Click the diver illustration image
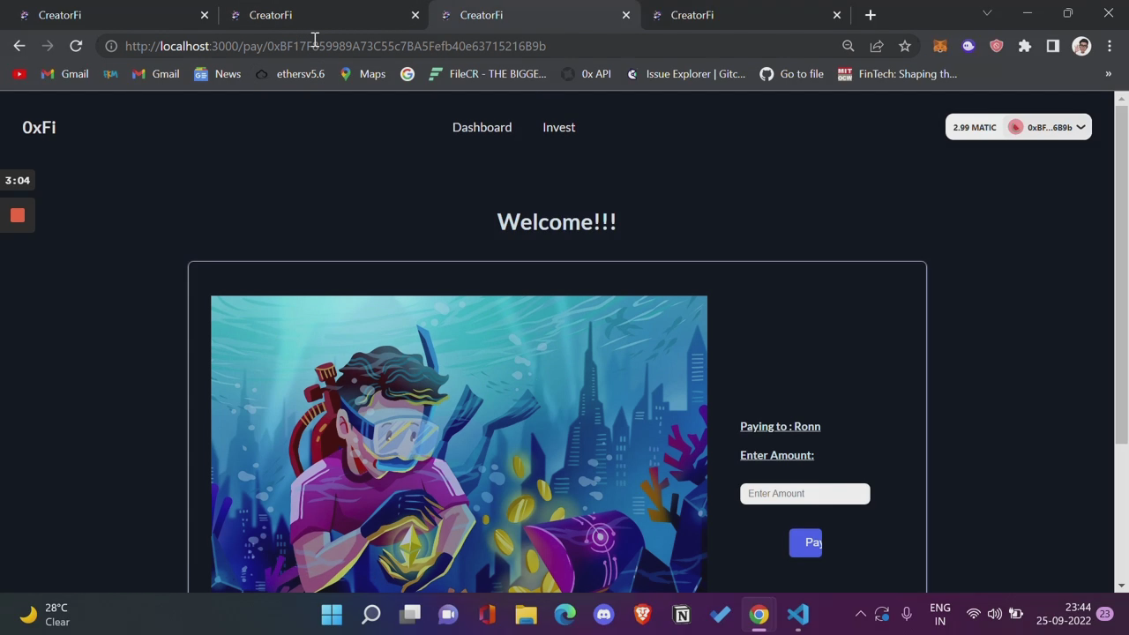The image size is (1129, 635). [459, 444]
